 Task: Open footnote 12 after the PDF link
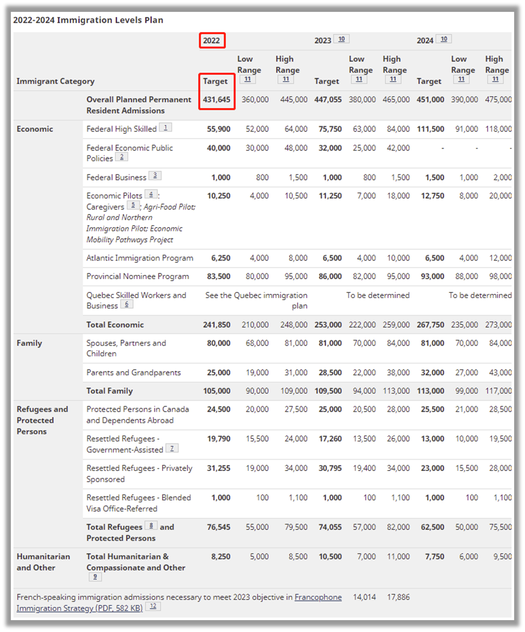click(x=153, y=607)
